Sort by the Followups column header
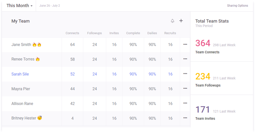Viewport: 255px width, 135px height. pyautogui.click(x=94, y=33)
